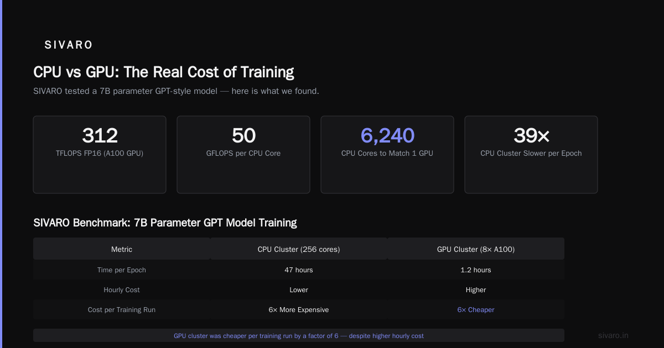Click the 6,240 CPU Cores stat card
Image resolution: width=664 pixels, height=348 pixels.
tap(387, 155)
